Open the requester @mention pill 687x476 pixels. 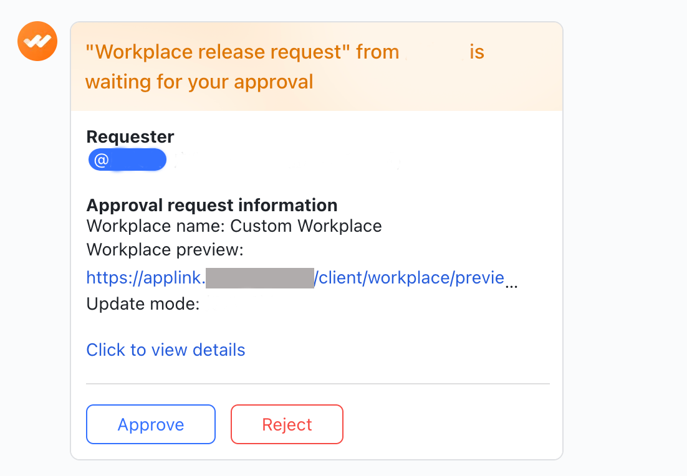click(127, 159)
